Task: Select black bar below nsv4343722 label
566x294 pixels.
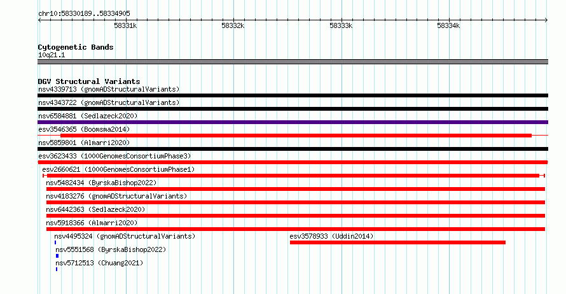Action: point(293,109)
